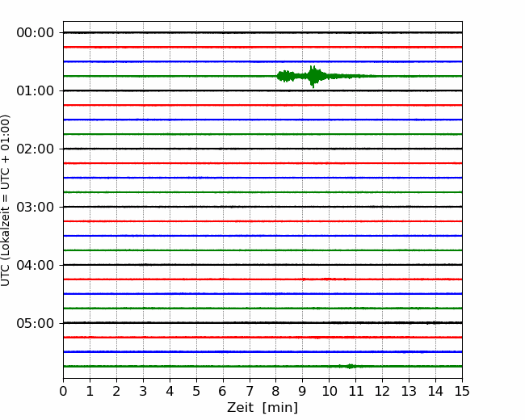Click the 03:00 y-axis time label
This screenshot has height=420, width=525.
36,207
